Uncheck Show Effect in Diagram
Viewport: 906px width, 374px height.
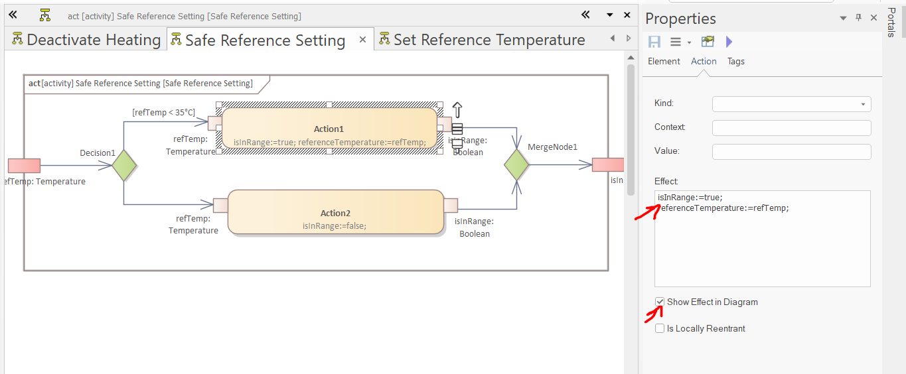(660, 302)
